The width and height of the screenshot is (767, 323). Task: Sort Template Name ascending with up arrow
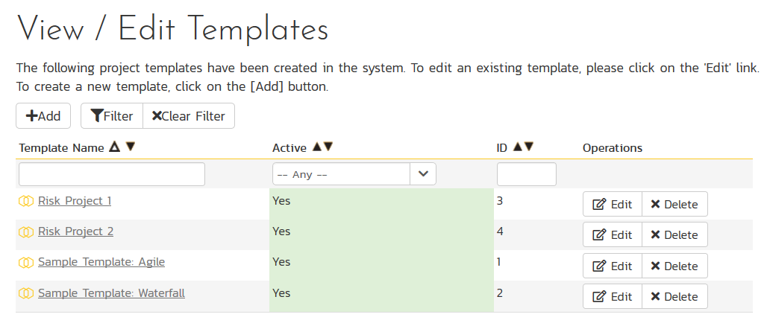[x=114, y=147]
